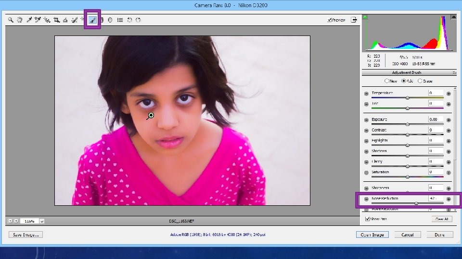Select the Color Sampler tool
The width and height of the screenshot is (462, 259).
(38, 20)
